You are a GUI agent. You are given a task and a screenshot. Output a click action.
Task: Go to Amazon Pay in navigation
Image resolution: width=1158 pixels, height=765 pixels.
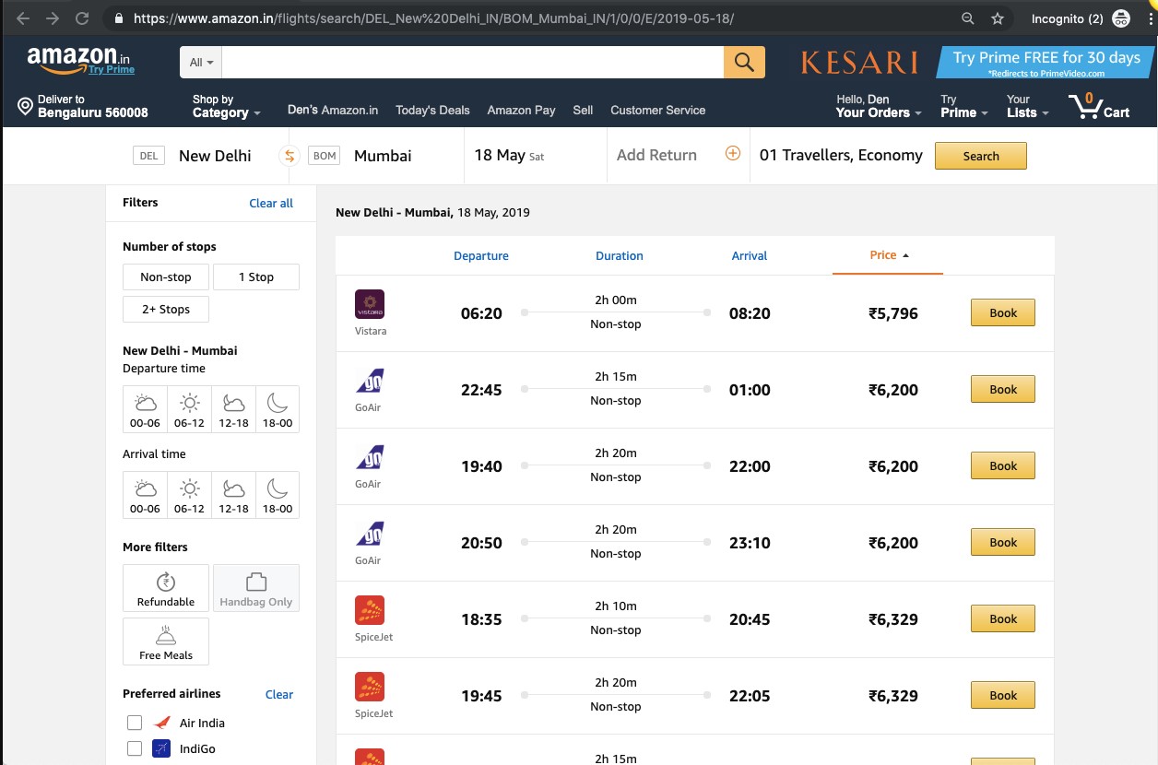tap(521, 110)
